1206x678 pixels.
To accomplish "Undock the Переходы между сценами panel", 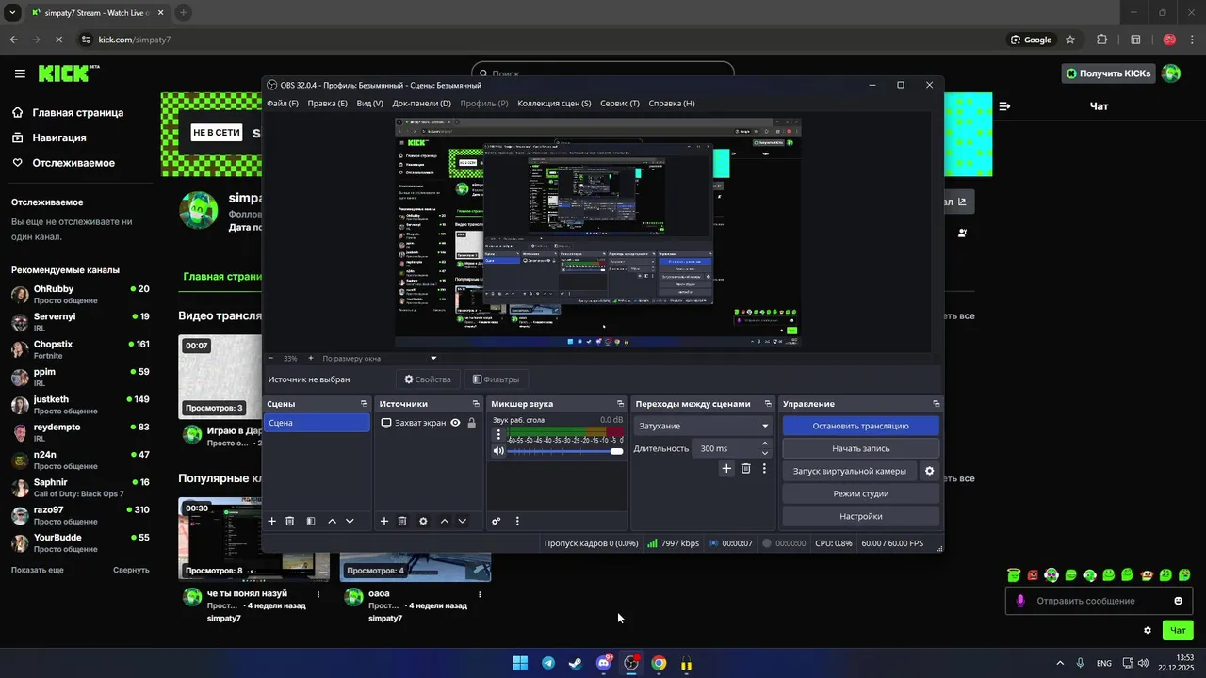I will click(x=766, y=404).
